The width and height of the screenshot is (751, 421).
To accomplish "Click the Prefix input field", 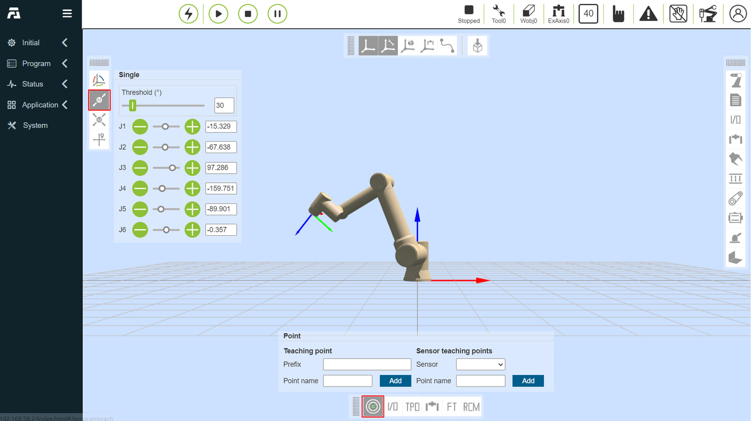I will (x=367, y=364).
